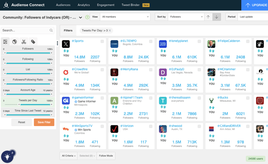
Task: Select the @gameinformer card checkbox
Action: [x=102, y=98]
